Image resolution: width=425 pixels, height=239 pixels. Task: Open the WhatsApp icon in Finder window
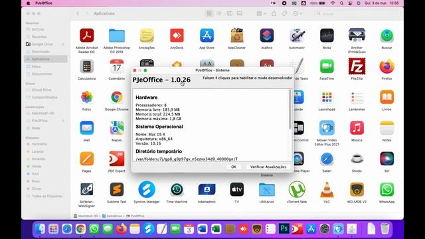pos(386,189)
